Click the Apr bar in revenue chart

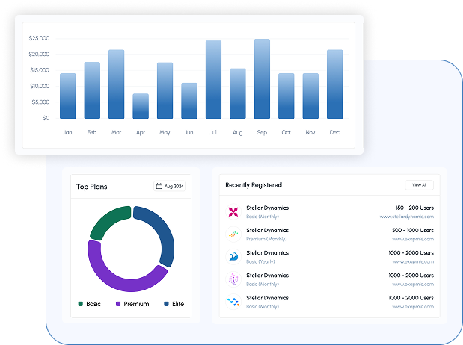(x=141, y=106)
